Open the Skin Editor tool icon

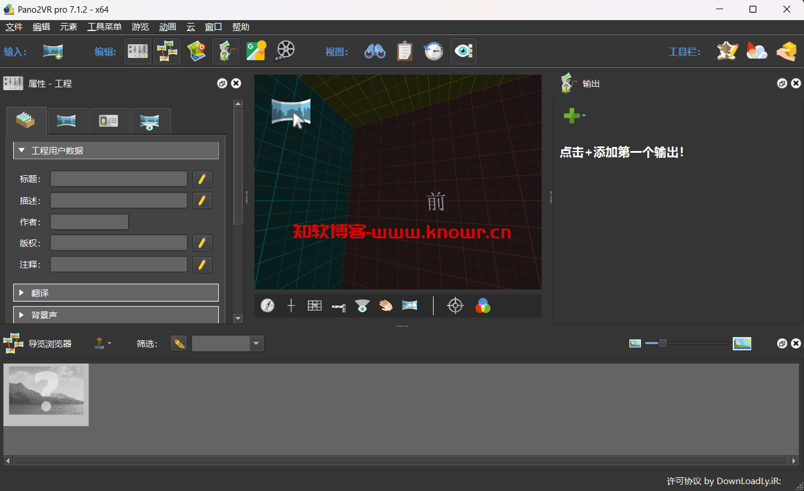coord(727,51)
